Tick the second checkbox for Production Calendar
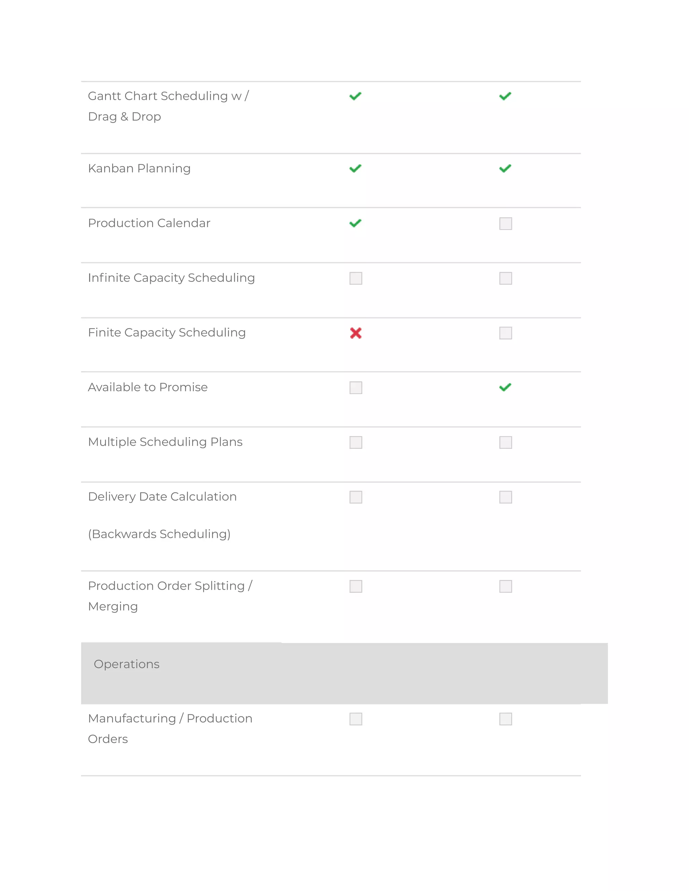This screenshot has height=891, width=689. (x=506, y=224)
